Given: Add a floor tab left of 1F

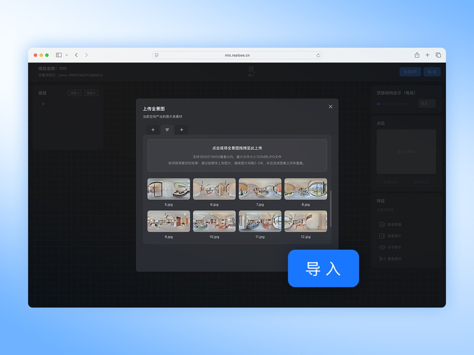Looking at the screenshot, I should 153,130.
